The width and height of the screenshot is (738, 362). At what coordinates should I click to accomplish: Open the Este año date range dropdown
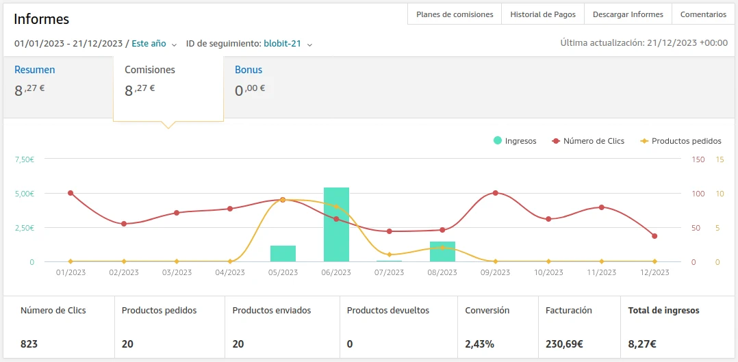[x=154, y=44]
